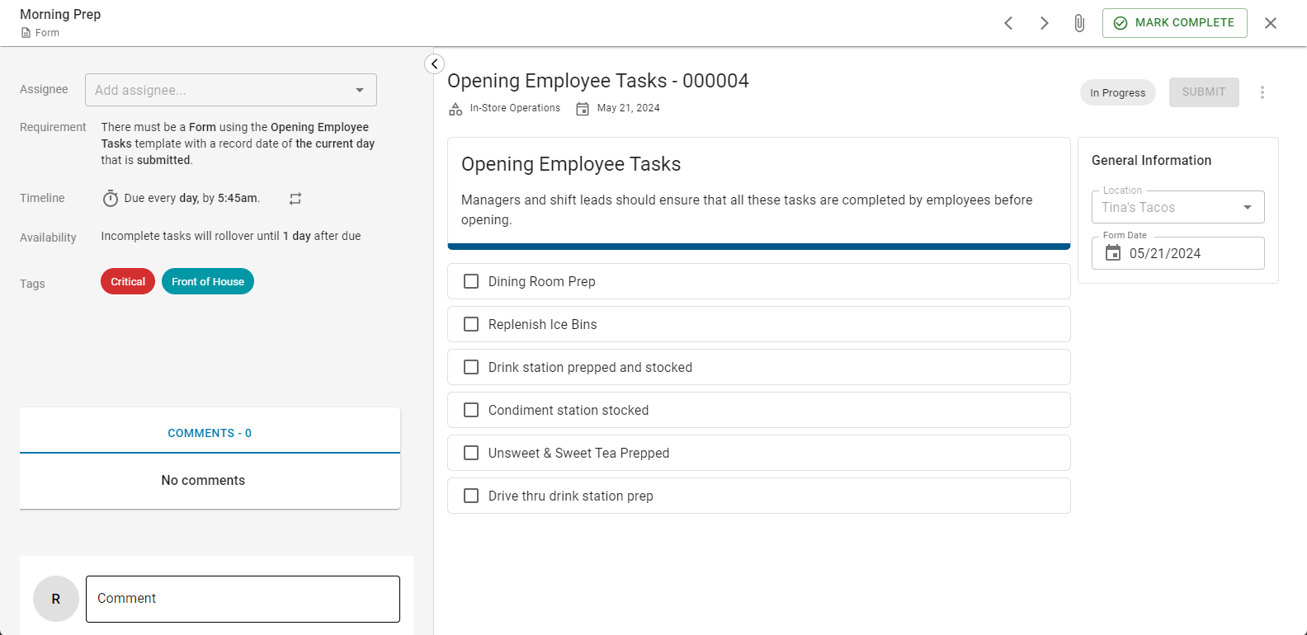
Task: Open the form's three-dot options menu
Action: coord(1262,92)
